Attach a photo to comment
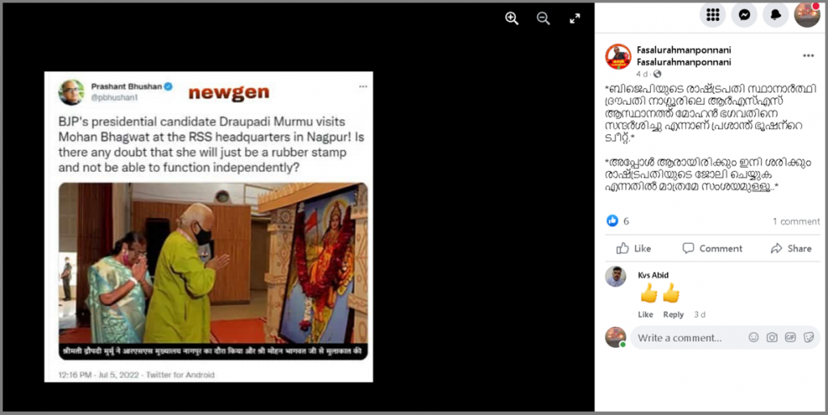 click(x=772, y=337)
